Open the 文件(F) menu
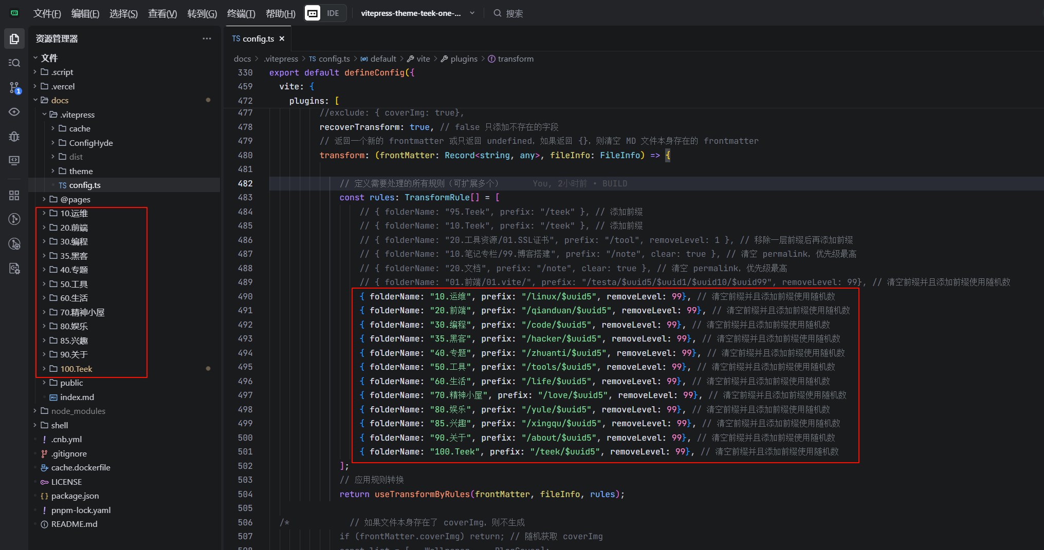Image resolution: width=1044 pixels, height=550 pixels. pos(47,13)
